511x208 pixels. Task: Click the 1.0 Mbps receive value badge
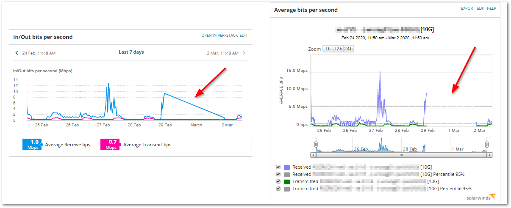pyautogui.click(x=32, y=144)
